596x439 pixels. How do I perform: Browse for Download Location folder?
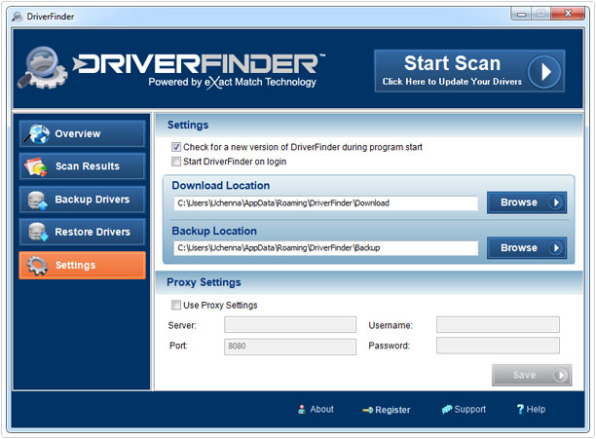pos(527,202)
